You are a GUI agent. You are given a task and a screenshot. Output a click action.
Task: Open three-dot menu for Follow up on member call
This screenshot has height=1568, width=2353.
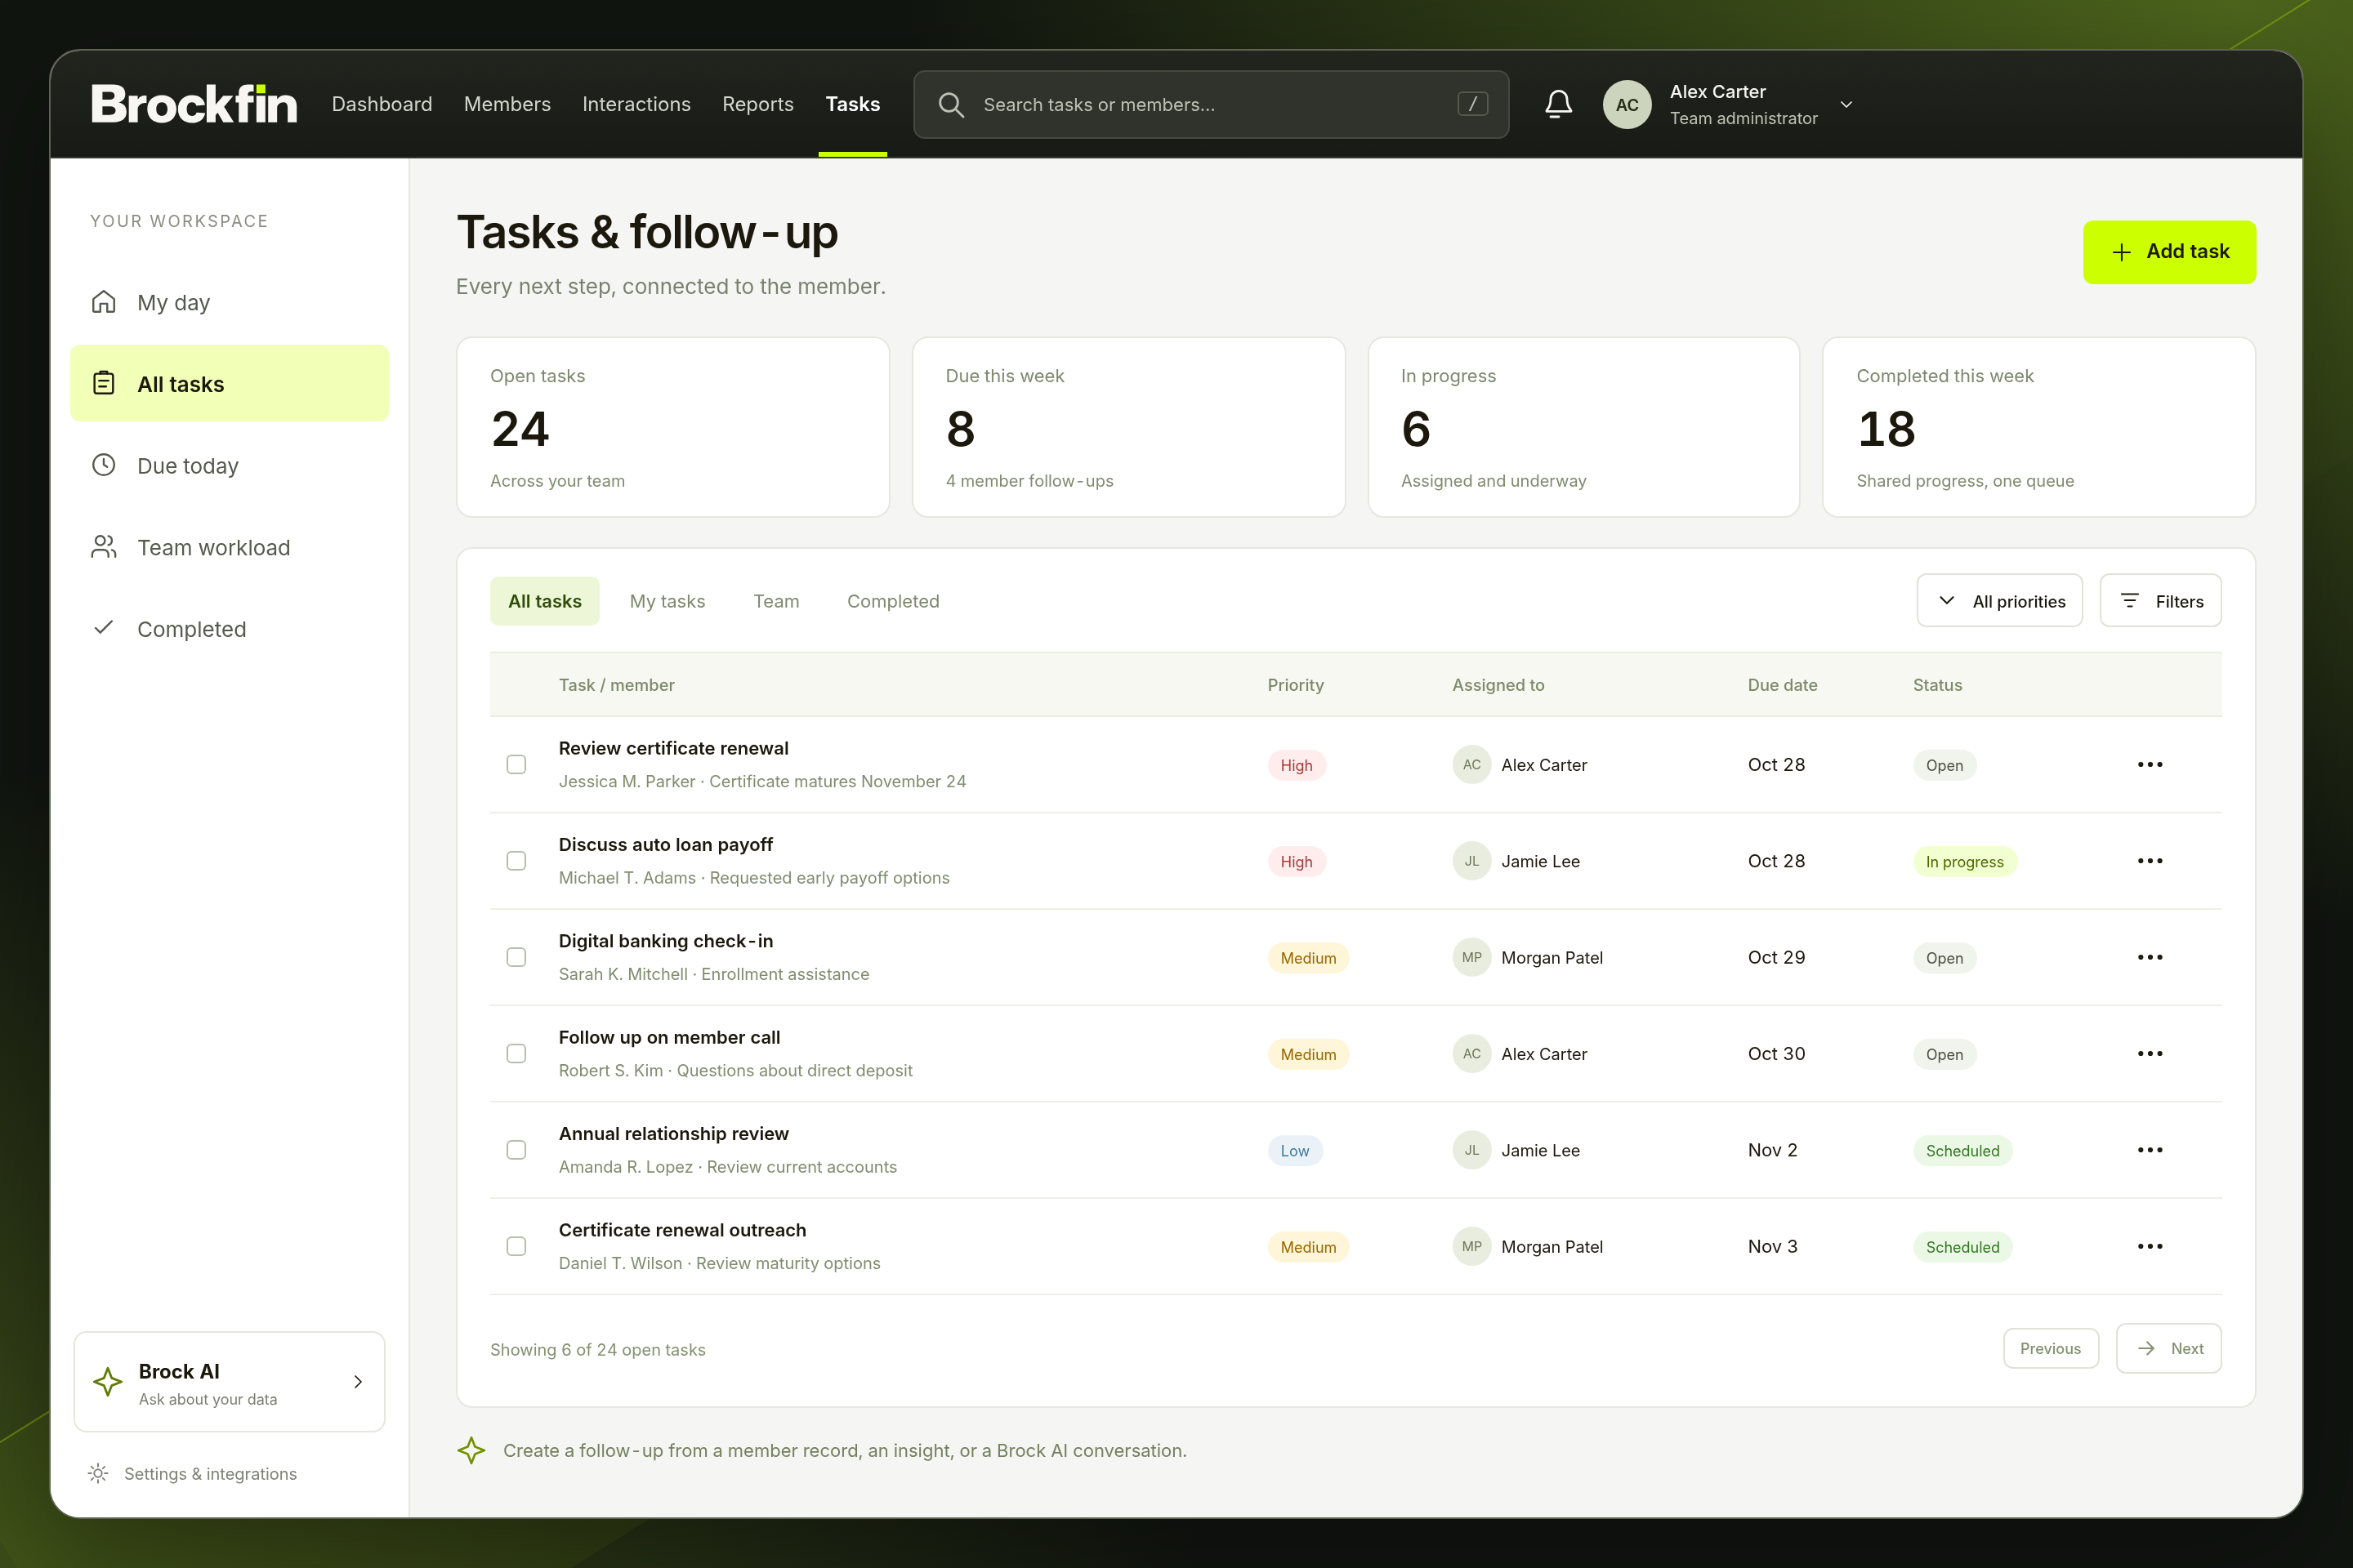(x=2150, y=1054)
